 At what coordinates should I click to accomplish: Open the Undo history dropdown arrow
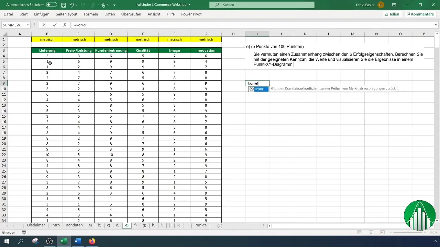[76, 5]
